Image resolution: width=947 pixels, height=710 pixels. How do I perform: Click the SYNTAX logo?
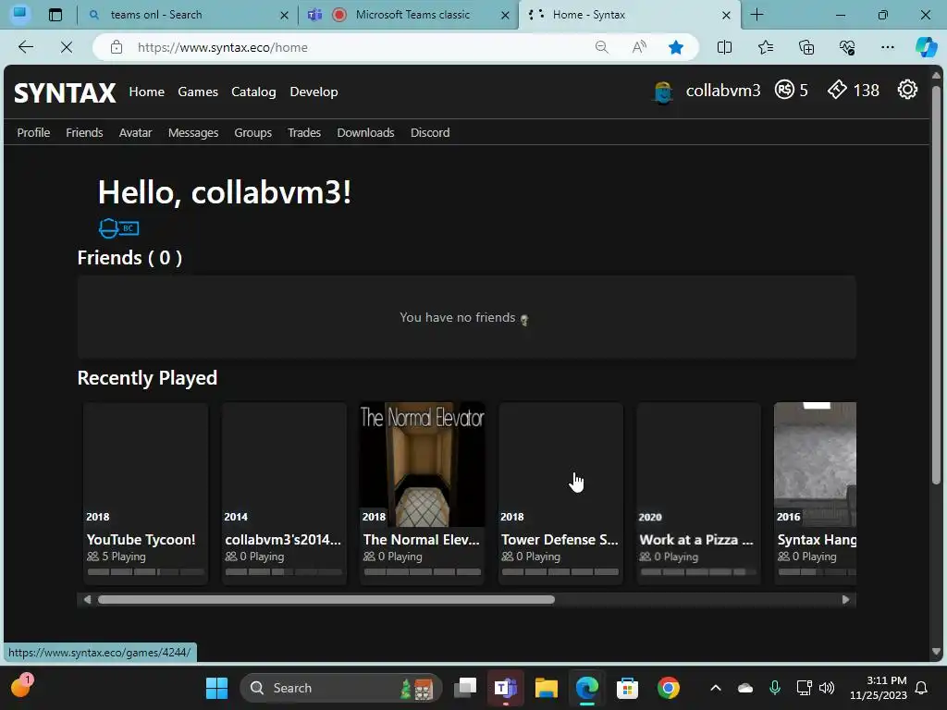click(x=65, y=92)
